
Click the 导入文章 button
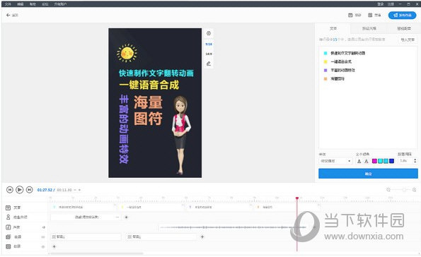[408, 40]
